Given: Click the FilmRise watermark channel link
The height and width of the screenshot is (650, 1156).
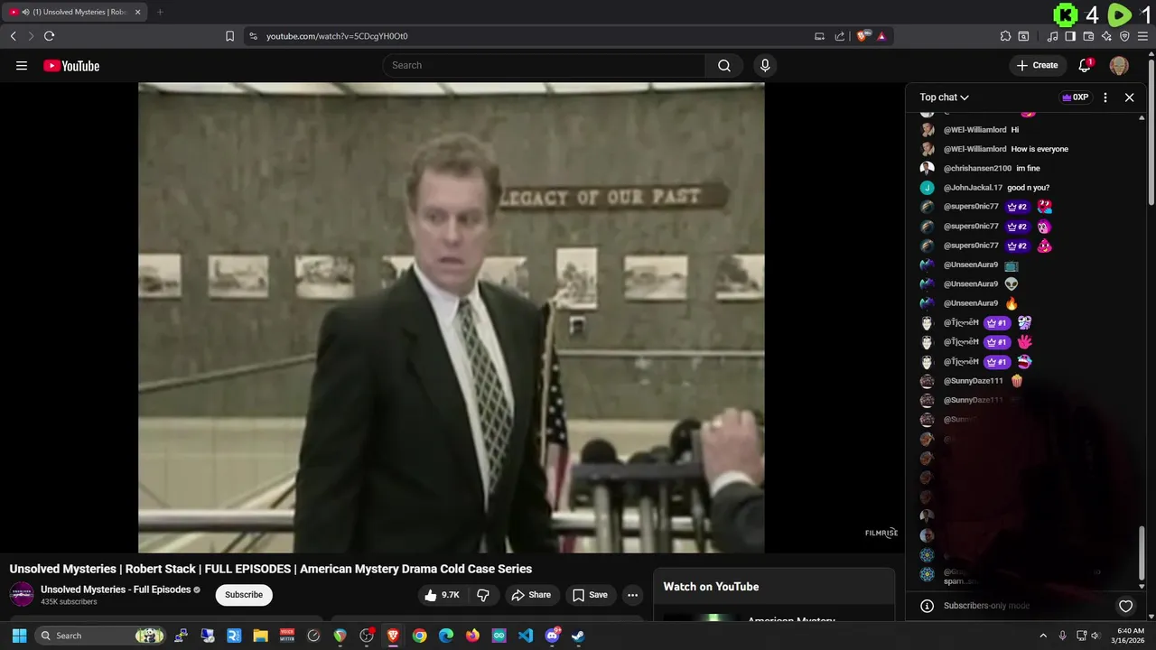Looking at the screenshot, I should click(881, 533).
